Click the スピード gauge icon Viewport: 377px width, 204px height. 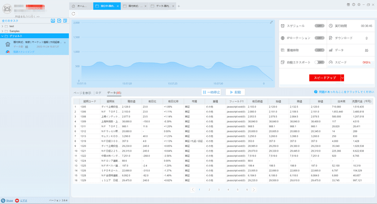click(331, 62)
